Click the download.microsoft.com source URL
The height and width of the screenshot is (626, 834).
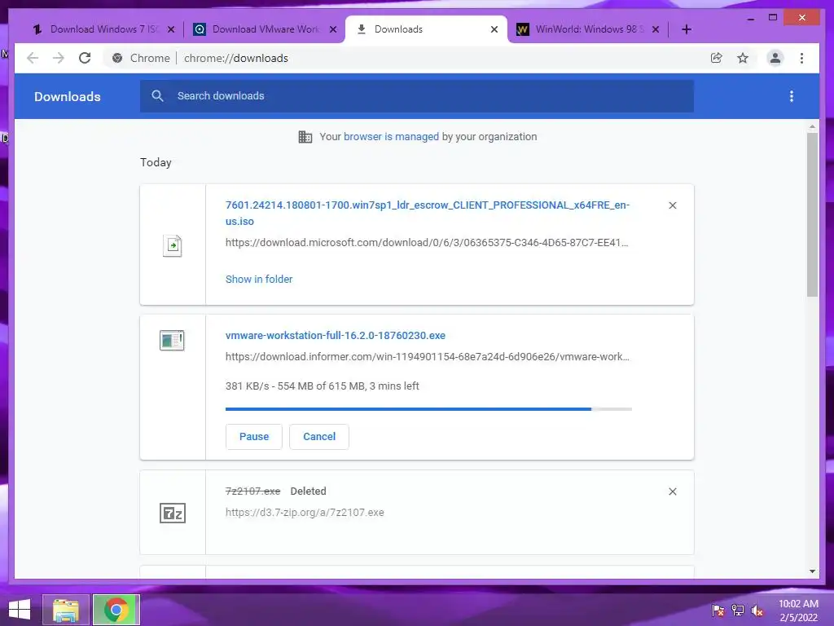coord(427,243)
